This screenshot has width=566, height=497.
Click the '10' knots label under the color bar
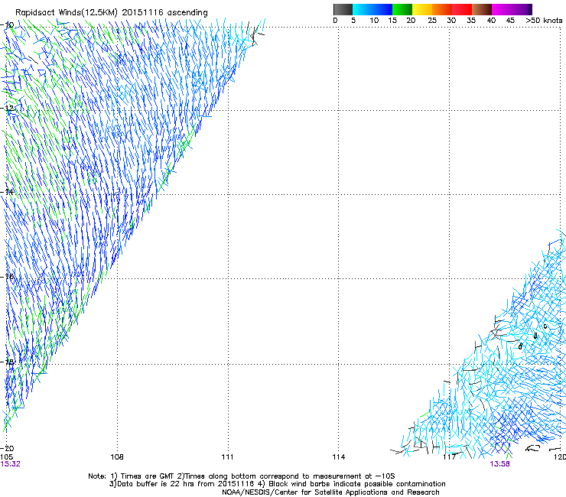pos(374,21)
